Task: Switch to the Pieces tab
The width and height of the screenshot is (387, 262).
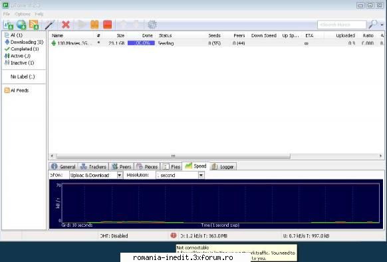Action: tap(147, 167)
